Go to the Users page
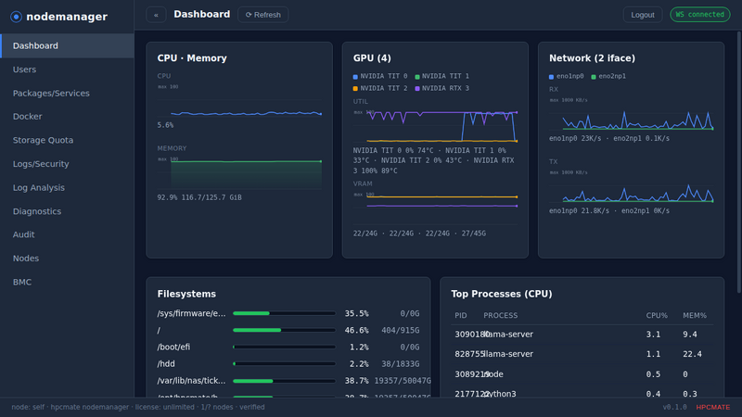The image size is (742, 417). pyautogui.click(x=67, y=69)
